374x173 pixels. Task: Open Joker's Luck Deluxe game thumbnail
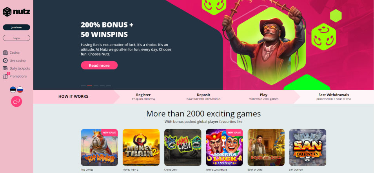[x=224, y=148]
